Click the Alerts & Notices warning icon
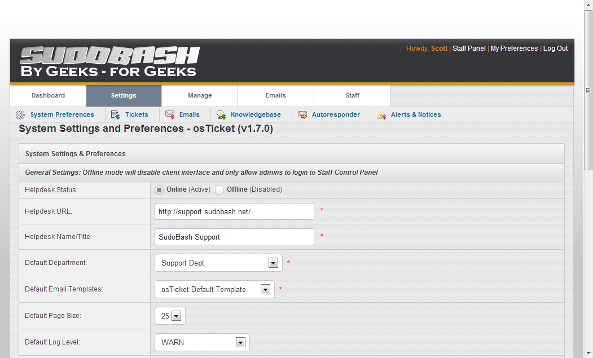Viewport: 593px width, 358px height. pos(381,115)
